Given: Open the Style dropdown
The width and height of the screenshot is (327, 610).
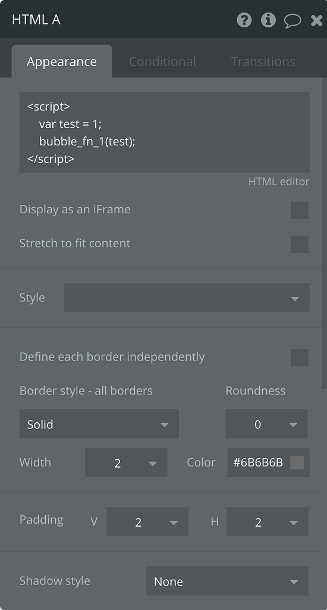Looking at the screenshot, I should point(187,298).
